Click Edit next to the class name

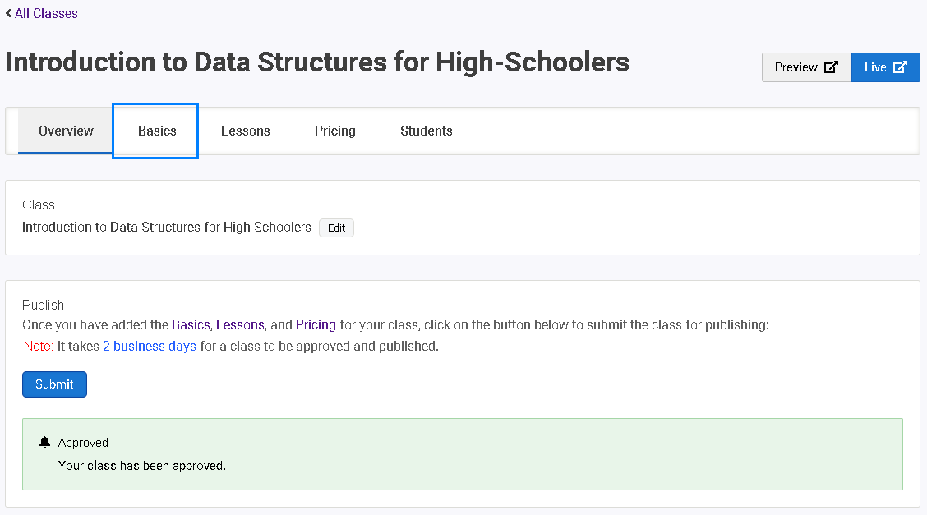[336, 228]
